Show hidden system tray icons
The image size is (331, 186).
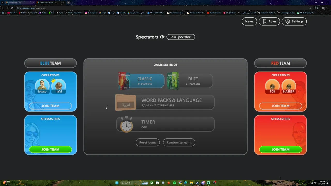point(299,183)
